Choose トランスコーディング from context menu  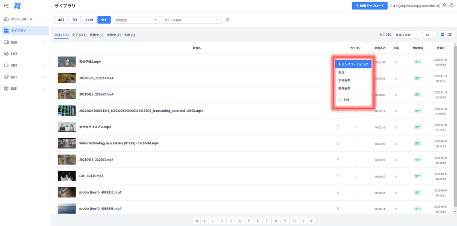(353, 64)
